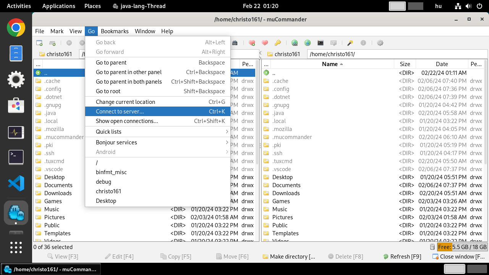The width and height of the screenshot is (489, 275).
Task: Select Go to root menu item
Action: (x=158, y=91)
